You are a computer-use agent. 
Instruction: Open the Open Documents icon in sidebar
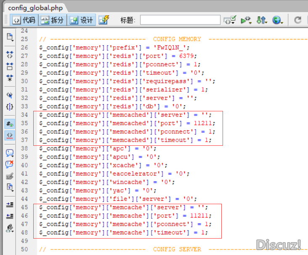coord(9,37)
